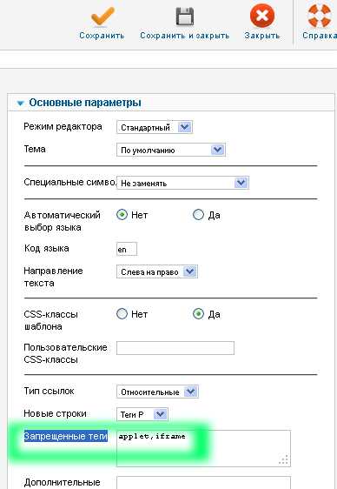This screenshot has height=489, width=337.
Task: Select Да for CSS-классы шаблона
Action: [x=198, y=314]
